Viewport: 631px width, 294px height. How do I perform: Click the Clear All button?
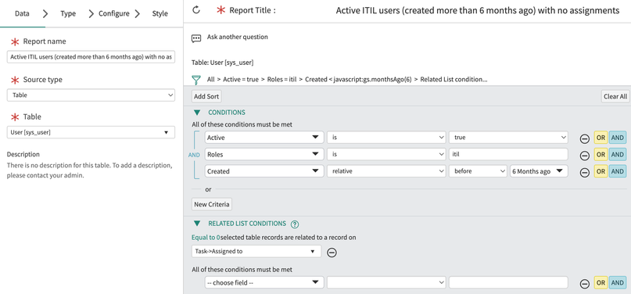pyautogui.click(x=615, y=96)
